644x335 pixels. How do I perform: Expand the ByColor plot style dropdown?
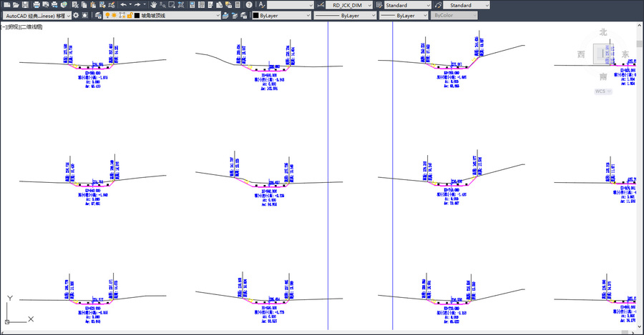474,16
